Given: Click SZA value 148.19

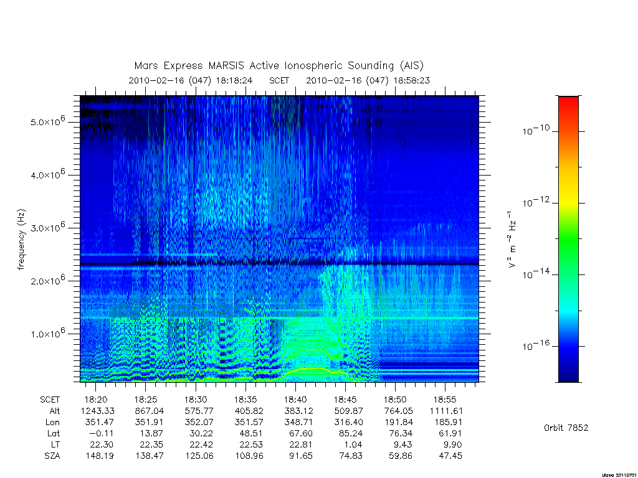Looking at the screenshot, I should pyautogui.click(x=99, y=456).
